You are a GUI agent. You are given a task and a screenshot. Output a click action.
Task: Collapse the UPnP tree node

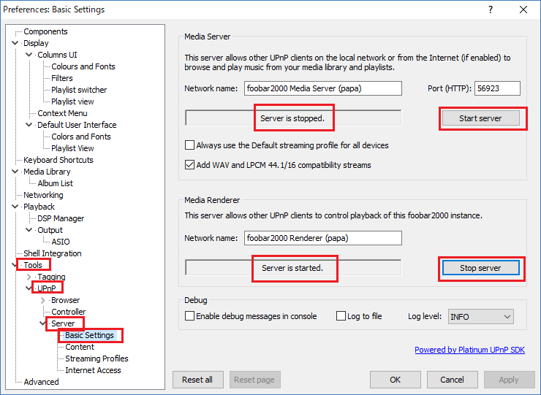pyautogui.click(x=29, y=288)
